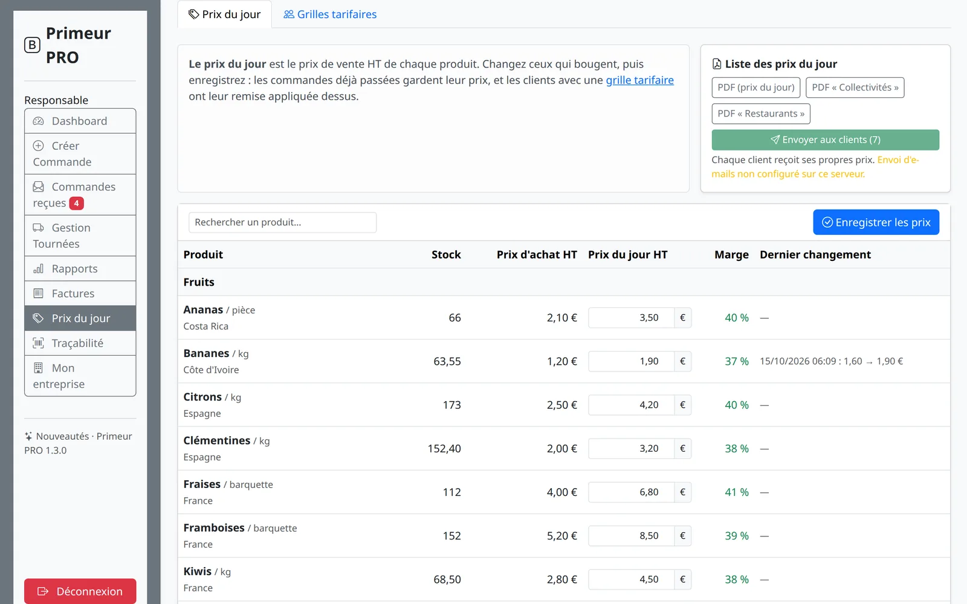Image resolution: width=967 pixels, height=604 pixels.
Task: Edit the Fraises prix du jour field
Action: [632, 492]
